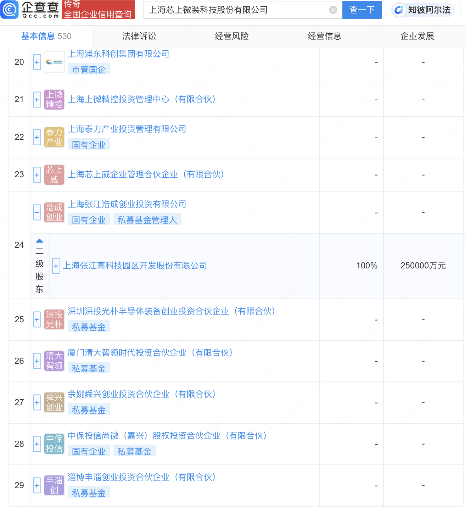Click the 清大智领 purple logo
Image resolution: width=465 pixels, height=507 pixels.
click(54, 361)
